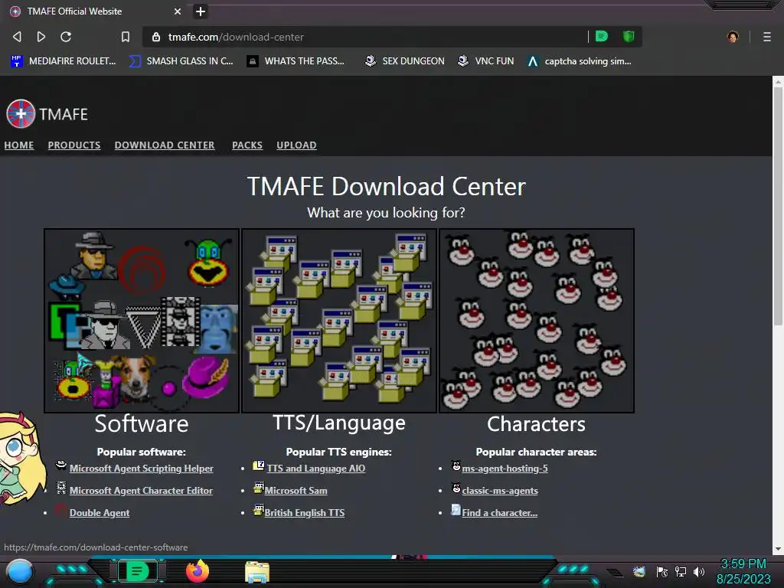The height and width of the screenshot is (588, 784).
Task: Open the MEDIAFIRE ROULET... bookmark
Action: tap(63, 61)
